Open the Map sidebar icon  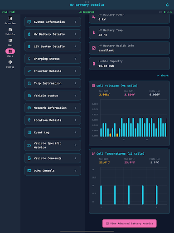[10, 41]
